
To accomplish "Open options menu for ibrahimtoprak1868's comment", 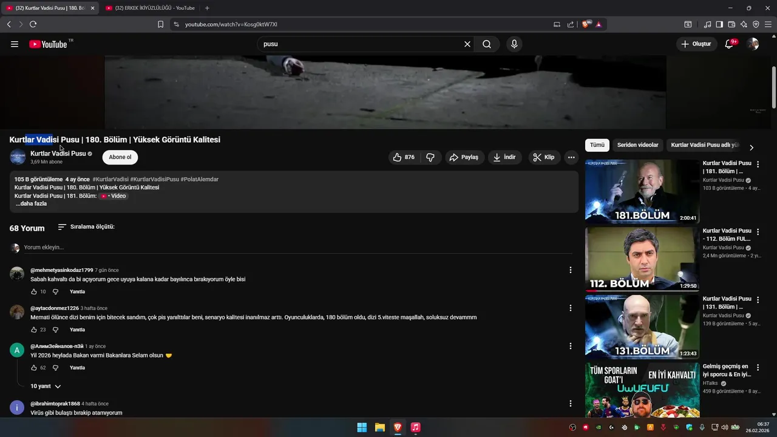I will pos(570,404).
